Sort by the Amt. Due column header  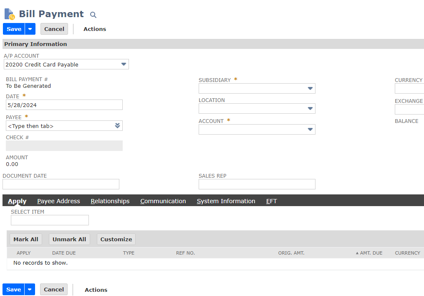point(371,253)
